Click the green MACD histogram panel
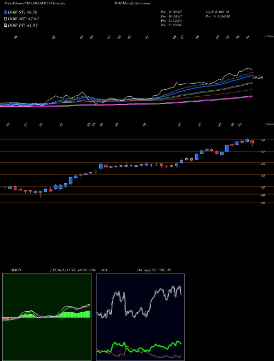 point(47,317)
